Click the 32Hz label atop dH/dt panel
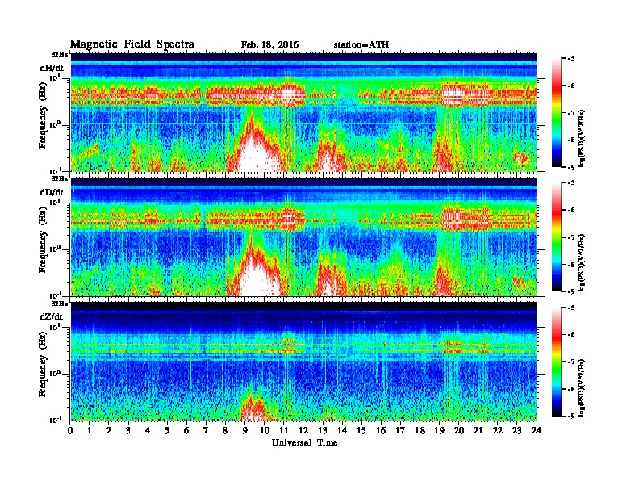 60,54
